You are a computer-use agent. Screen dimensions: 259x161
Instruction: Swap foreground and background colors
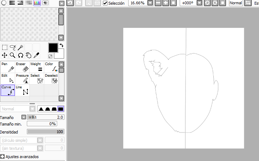(62, 45)
